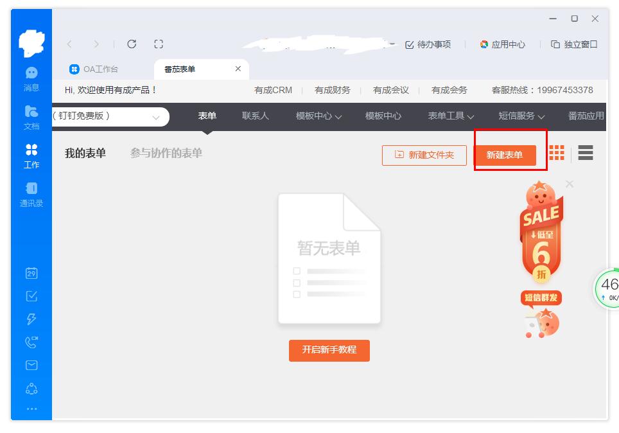Image resolution: width=619 pixels, height=433 pixels.
Task: Switch forms to grid view layout
Action: pos(556,153)
